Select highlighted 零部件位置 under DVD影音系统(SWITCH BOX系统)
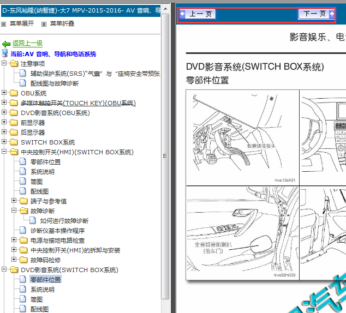This screenshot has width=346, height=313. pos(45,280)
